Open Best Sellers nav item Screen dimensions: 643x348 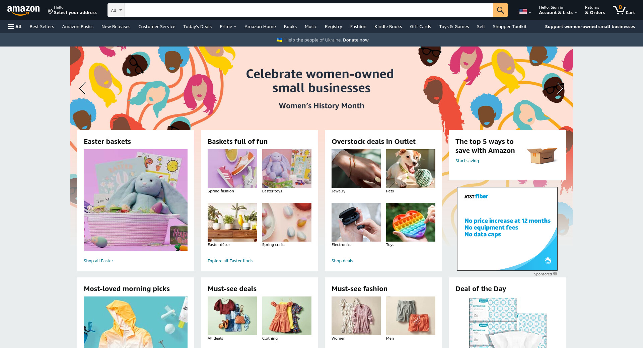tap(42, 26)
